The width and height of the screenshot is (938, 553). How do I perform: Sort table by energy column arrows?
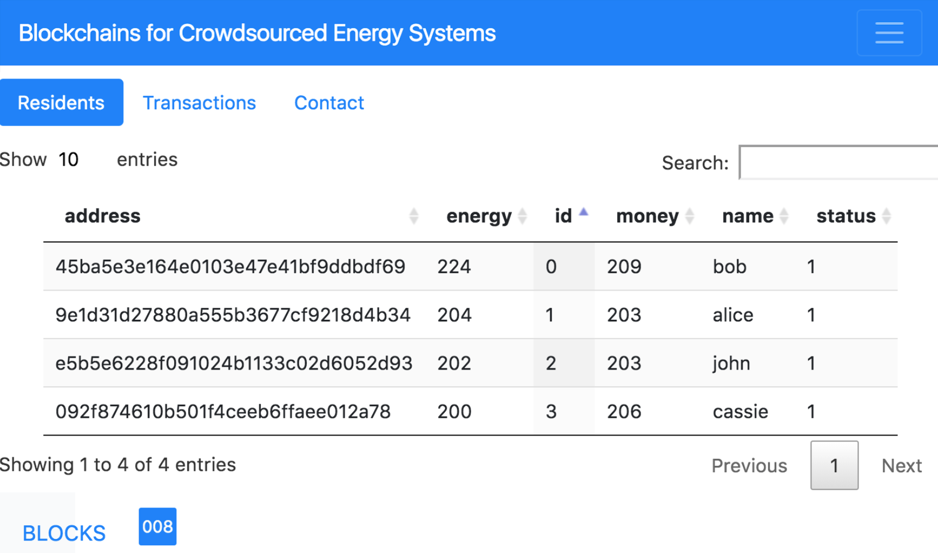[522, 216]
